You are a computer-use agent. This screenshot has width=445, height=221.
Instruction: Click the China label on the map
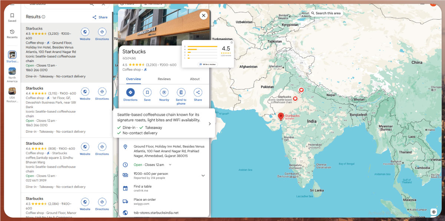pyautogui.click(x=417, y=62)
